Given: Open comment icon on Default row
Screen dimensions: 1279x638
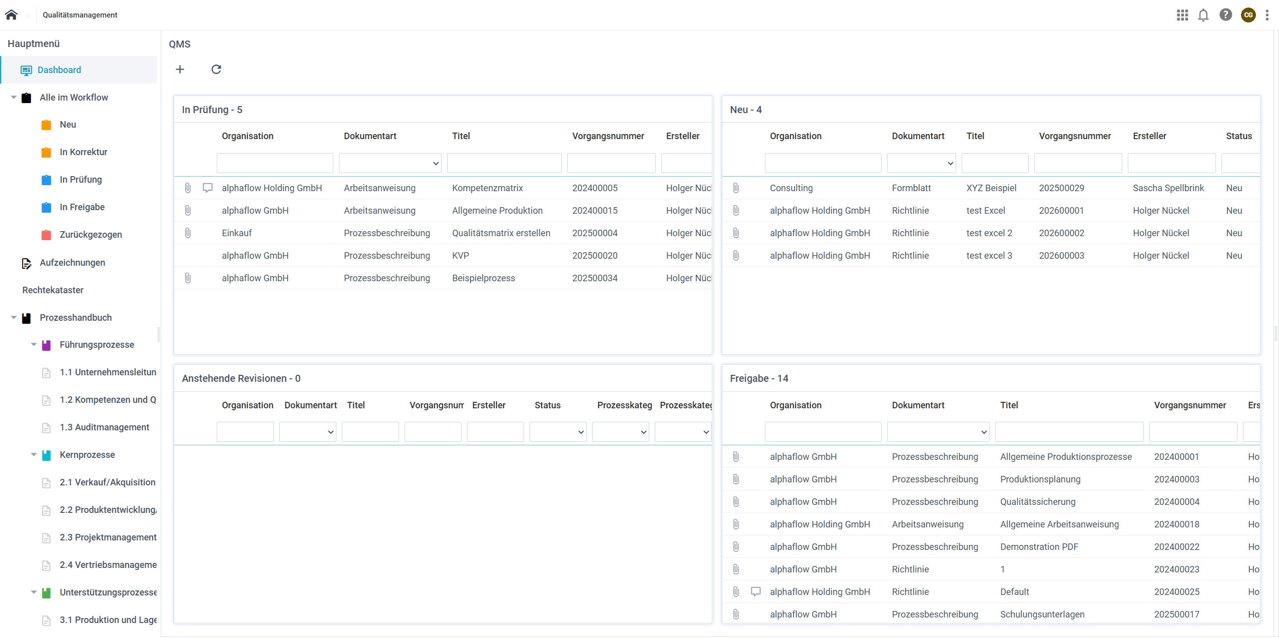Looking at the screenshot, I should pos(756,591).
